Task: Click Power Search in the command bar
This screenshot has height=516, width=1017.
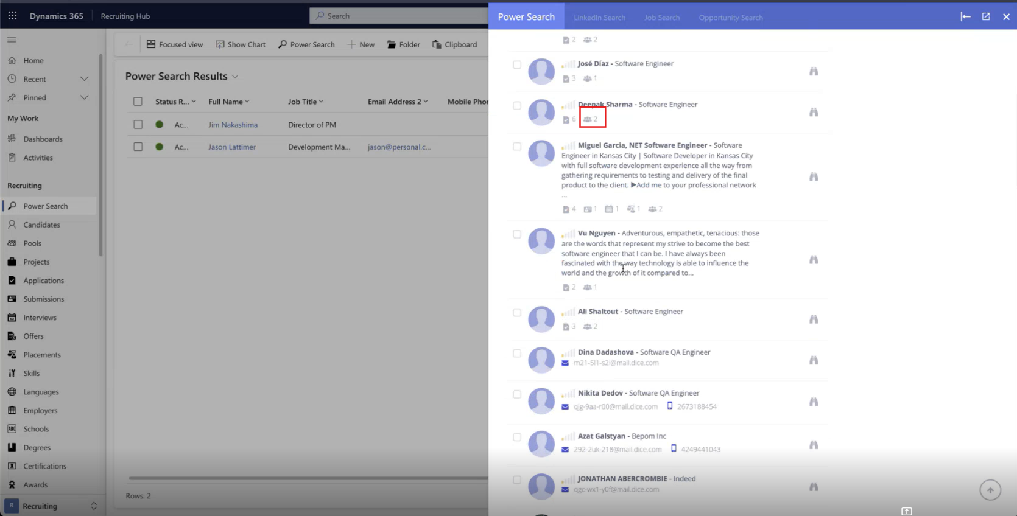Action: click(x=306, y=44)
